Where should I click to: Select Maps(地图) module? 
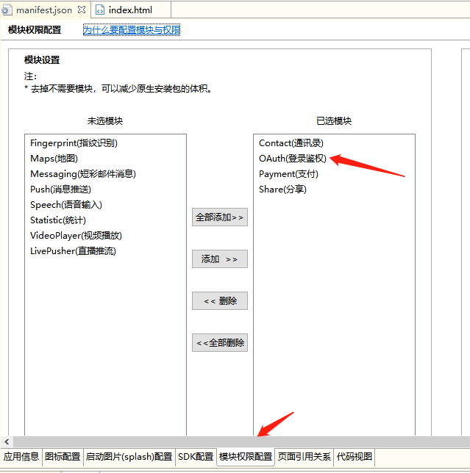(x=54, y=159)
